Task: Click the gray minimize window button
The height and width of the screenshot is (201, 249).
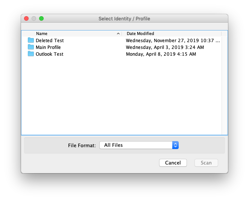Action: (34, 18)
